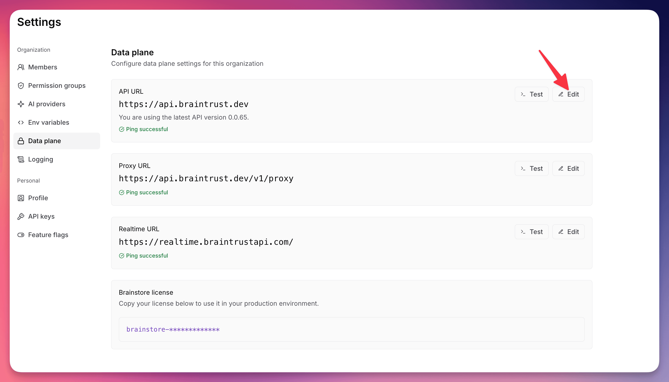Click the Brainstore license label

pyautogui.click(x=146, y=292)
